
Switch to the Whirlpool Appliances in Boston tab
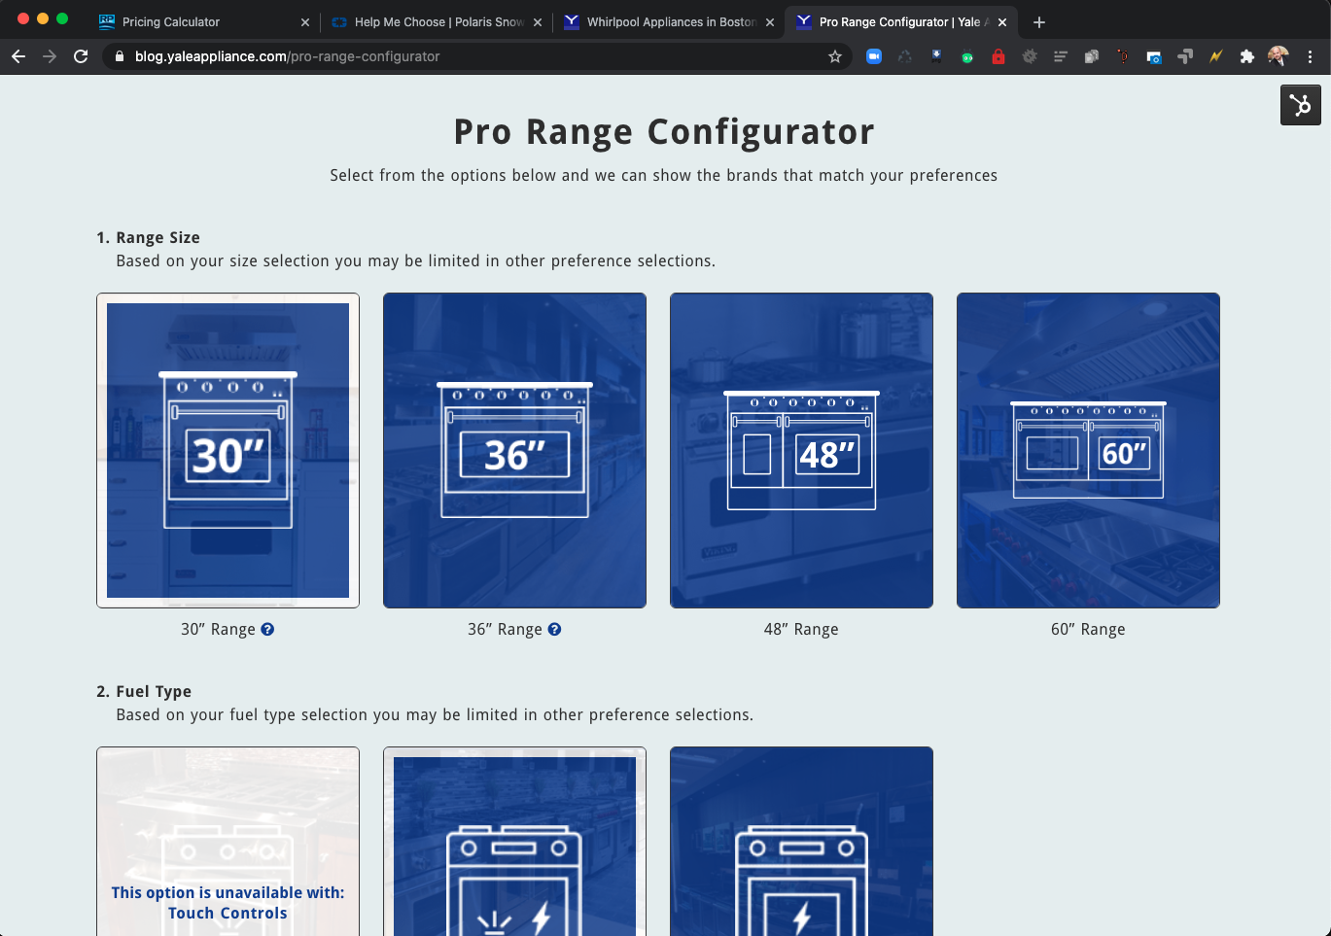(671, 22)
